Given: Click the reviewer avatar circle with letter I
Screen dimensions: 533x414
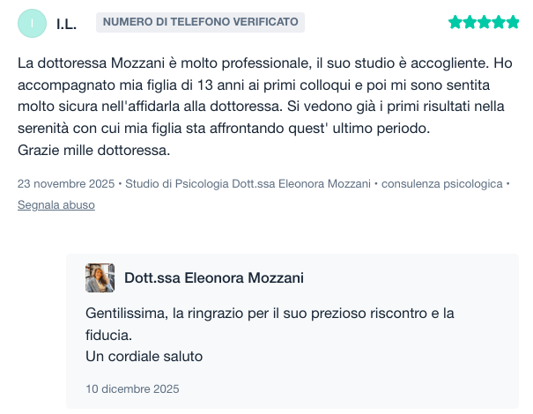Looking at the screenshot, I should (x=32, y=24).
